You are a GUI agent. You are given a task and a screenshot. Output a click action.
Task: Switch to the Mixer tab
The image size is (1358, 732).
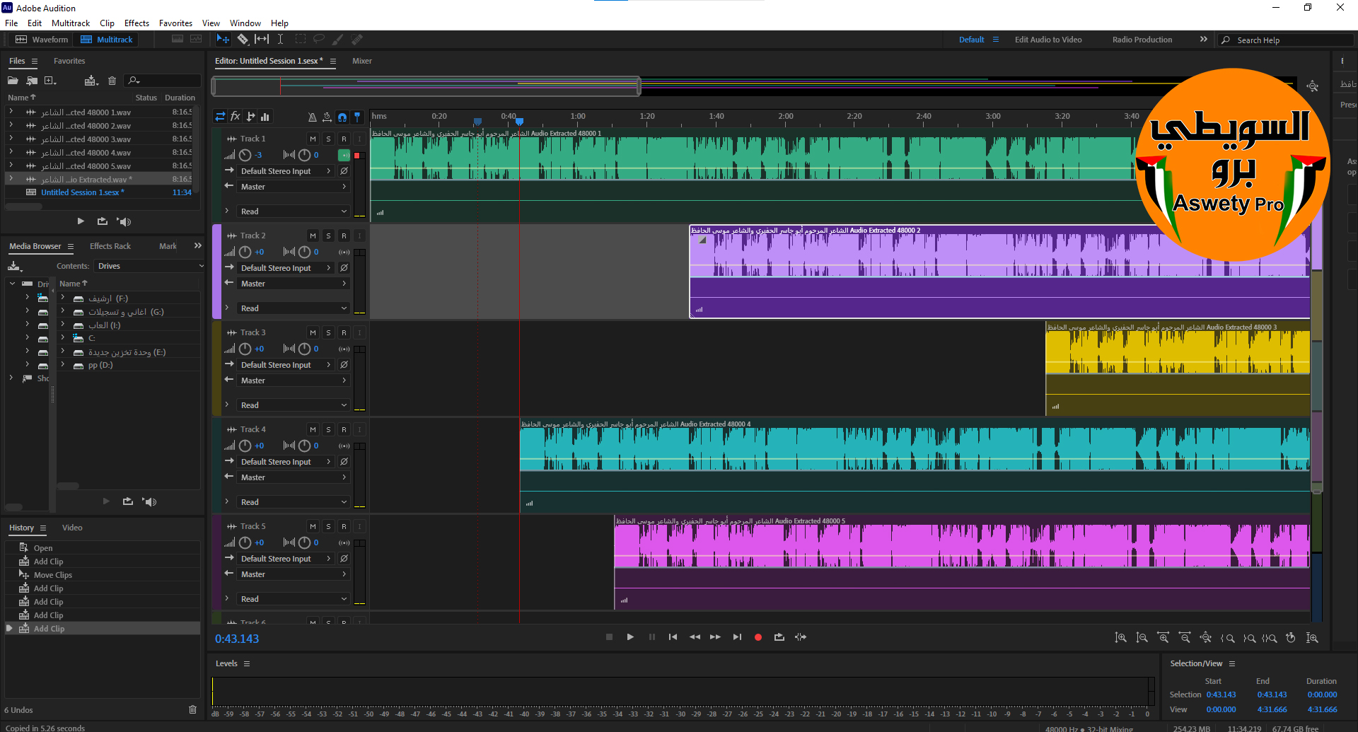pyautogui.click(x=361, y=61)
